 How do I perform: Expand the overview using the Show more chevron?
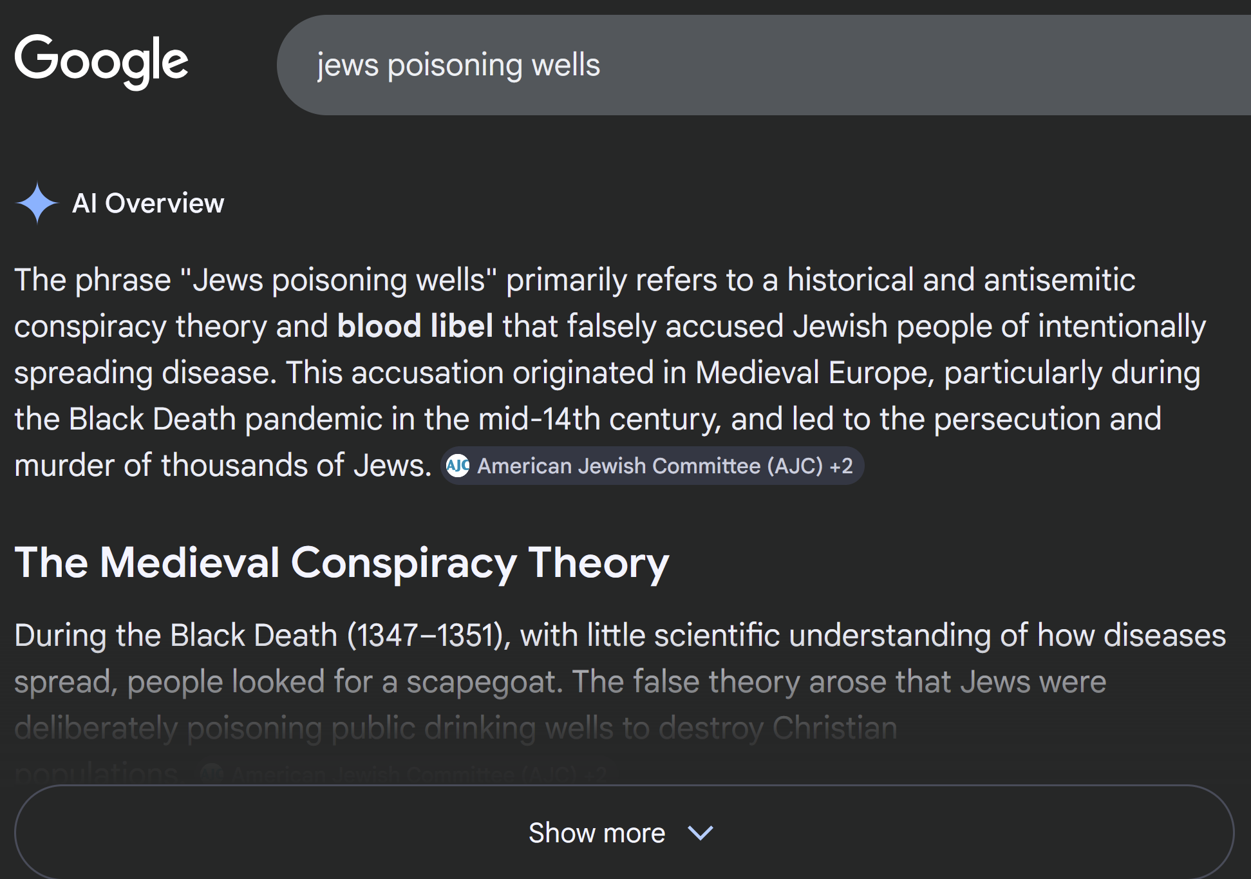coord(701,833)
